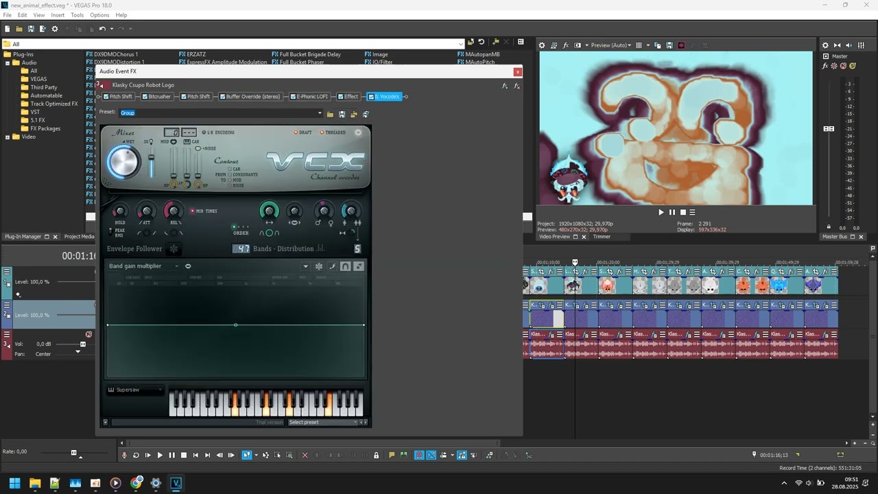Open Master bus FX icon

coord(825,67)
